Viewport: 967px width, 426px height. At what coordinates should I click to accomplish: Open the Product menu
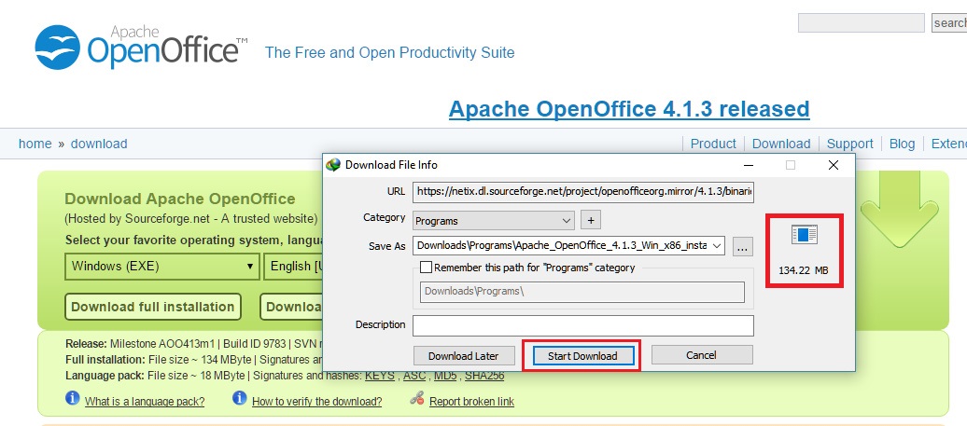click(713, 144)
